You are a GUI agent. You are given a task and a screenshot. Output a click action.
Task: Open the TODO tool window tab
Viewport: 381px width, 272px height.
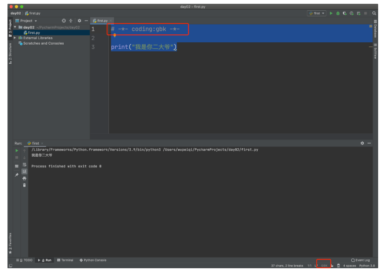[x=24, y=260]
